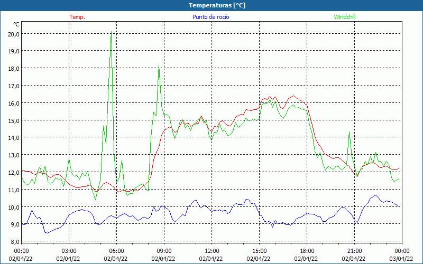
Task: Click the 15,0 value on the y-axis
Action: (x=14, y=120)
